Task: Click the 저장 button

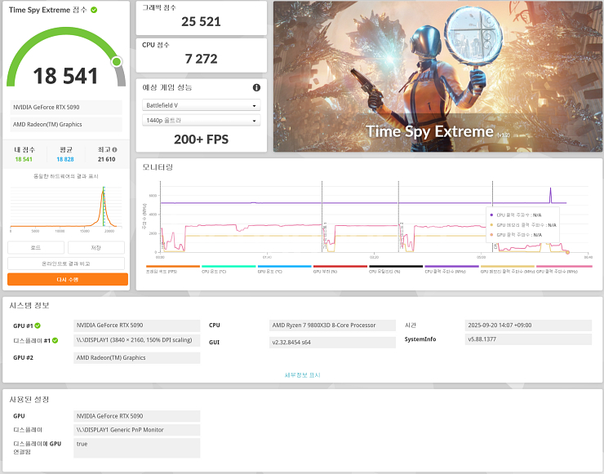Action: coord(96,248)
